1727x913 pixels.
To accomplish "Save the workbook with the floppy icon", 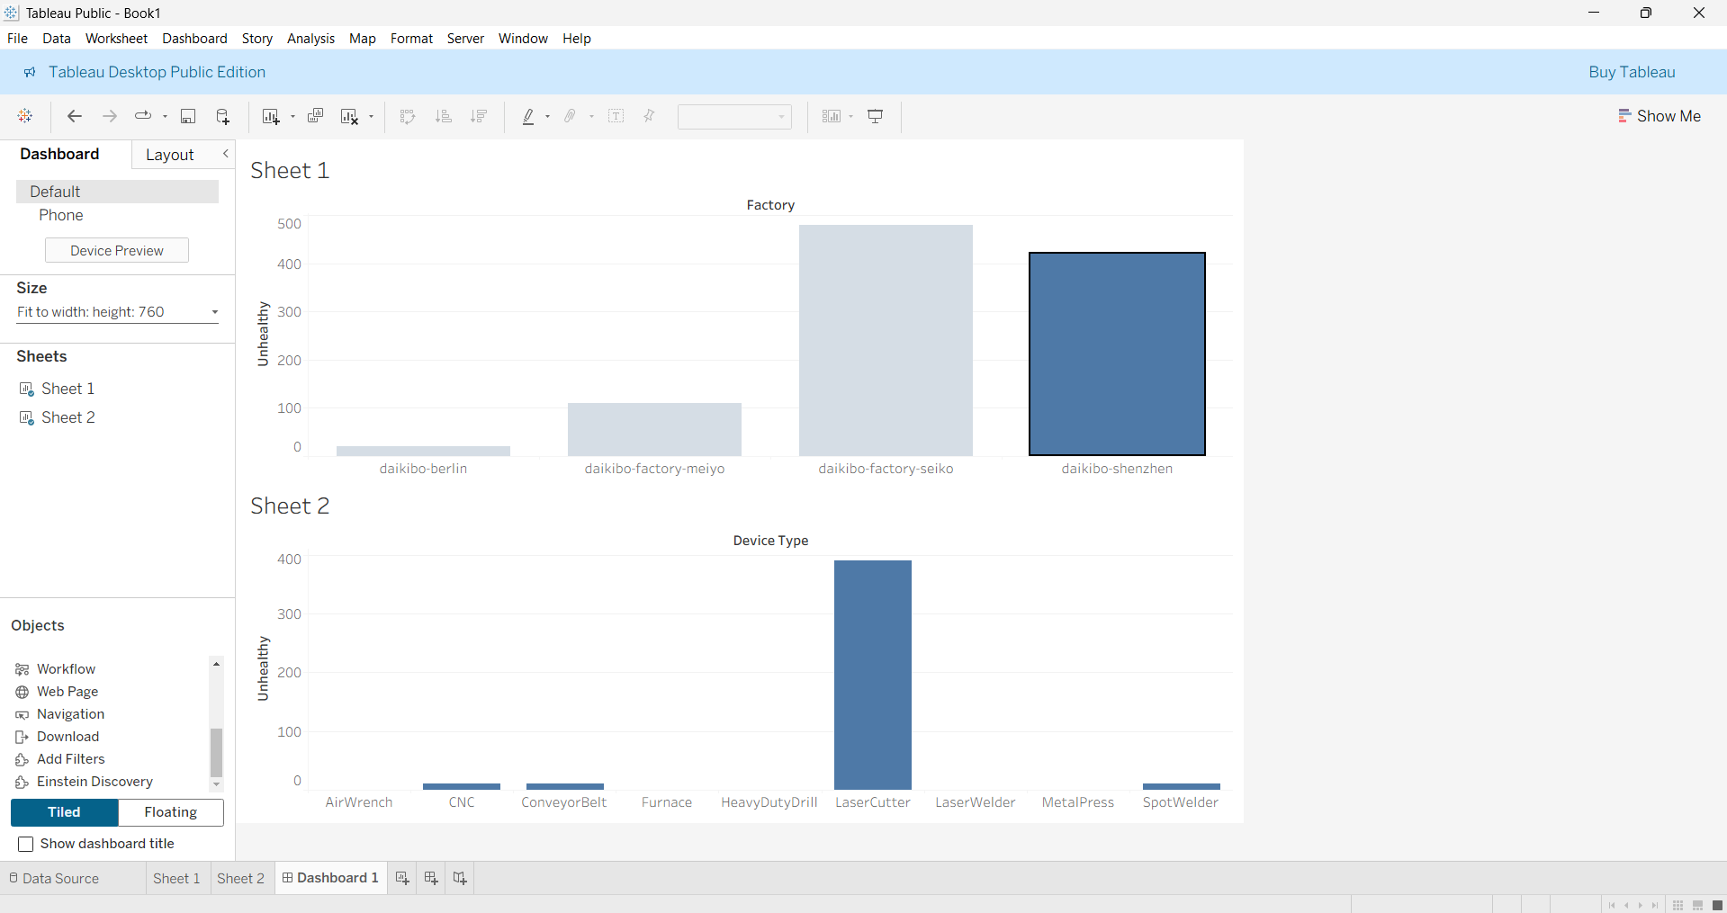I will click(x=188, y=116).
